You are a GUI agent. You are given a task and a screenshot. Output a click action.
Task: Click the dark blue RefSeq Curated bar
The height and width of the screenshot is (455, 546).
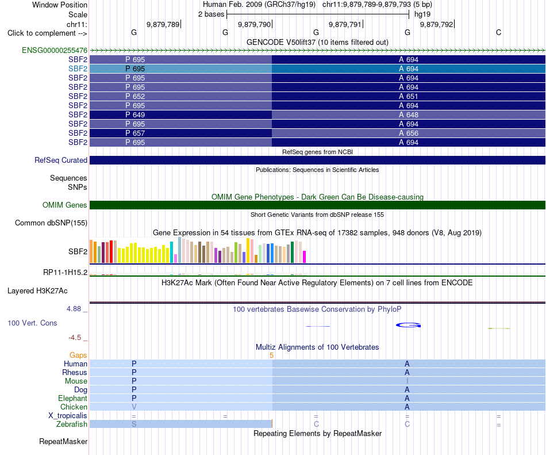(318, 160)
